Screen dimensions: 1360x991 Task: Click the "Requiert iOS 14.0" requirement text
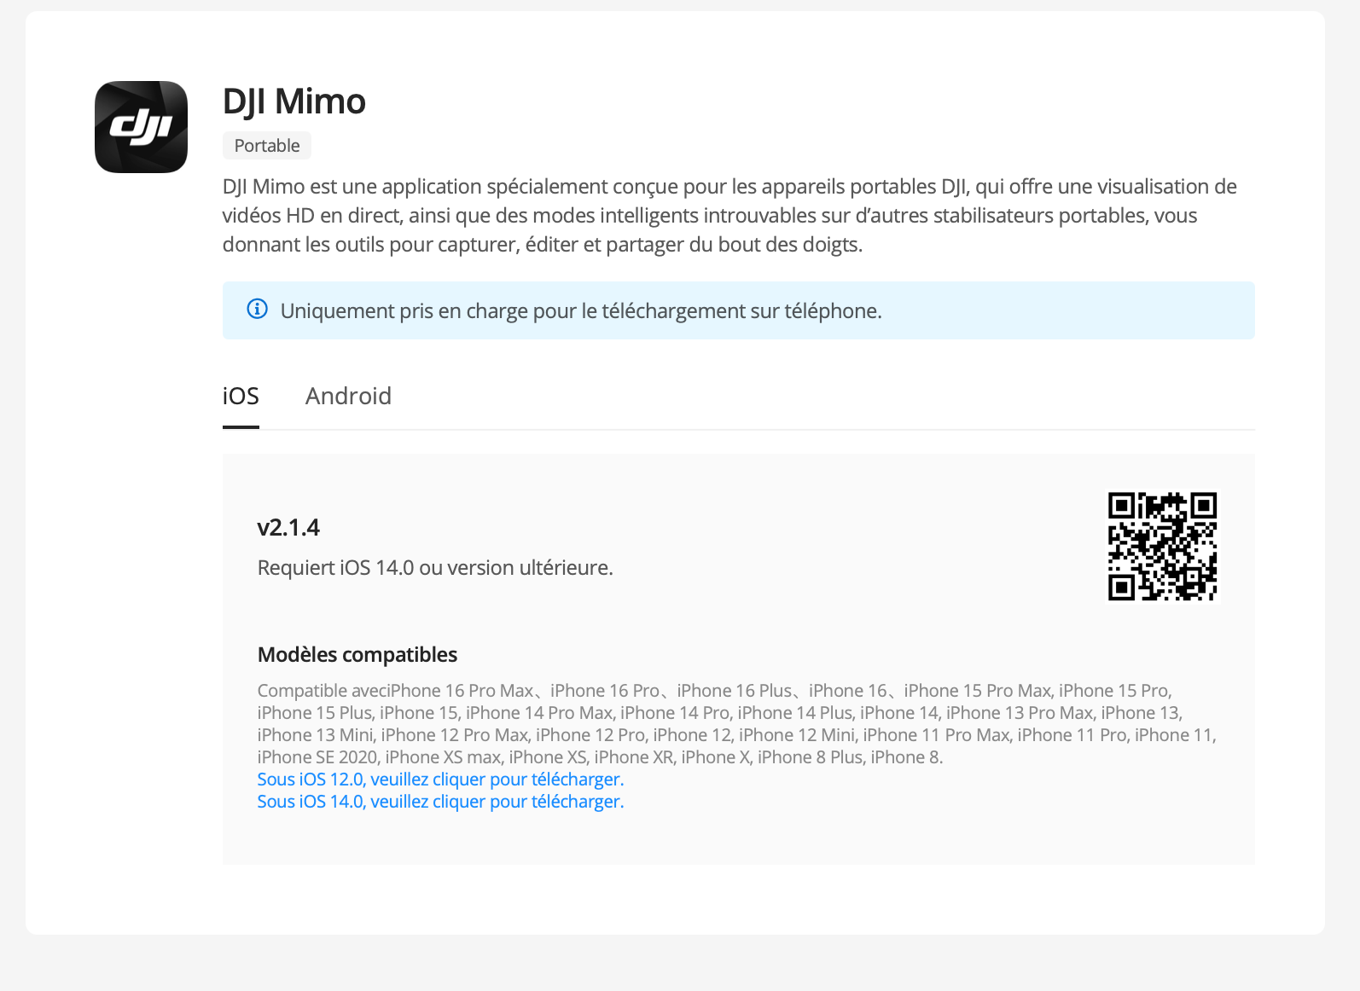435,568
